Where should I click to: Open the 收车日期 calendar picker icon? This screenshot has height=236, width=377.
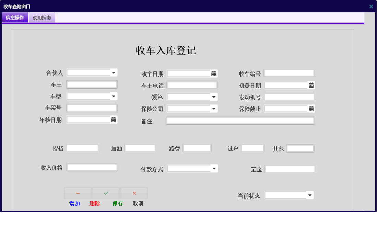click(214, 73)
